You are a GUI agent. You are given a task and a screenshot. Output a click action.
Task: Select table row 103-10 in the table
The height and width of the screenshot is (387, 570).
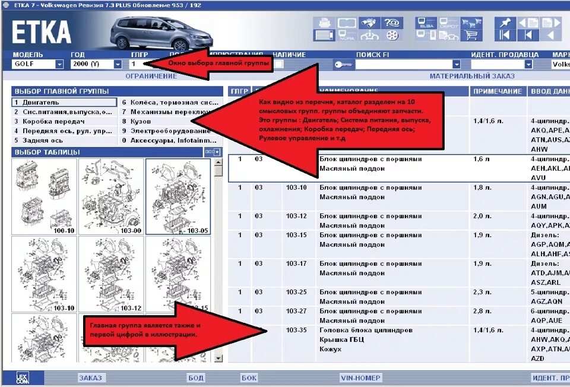click(399, 197)
